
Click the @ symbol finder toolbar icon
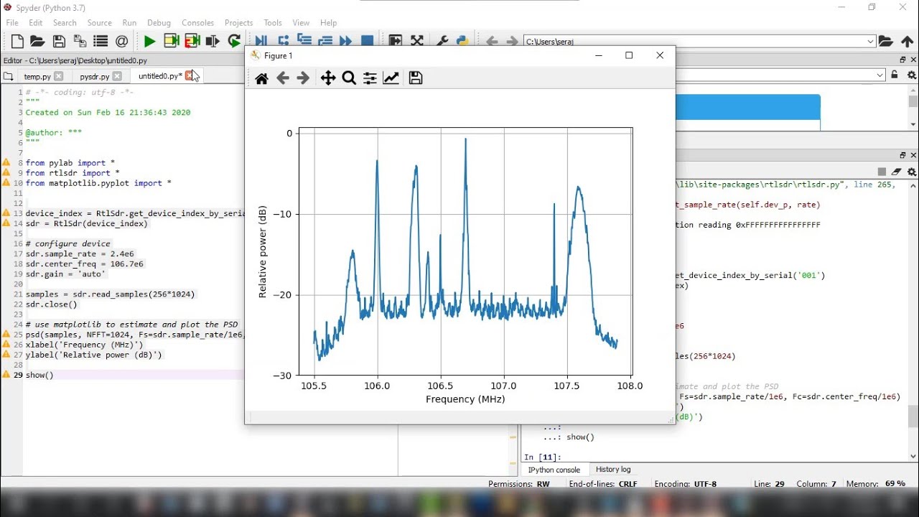pos(122,42)
